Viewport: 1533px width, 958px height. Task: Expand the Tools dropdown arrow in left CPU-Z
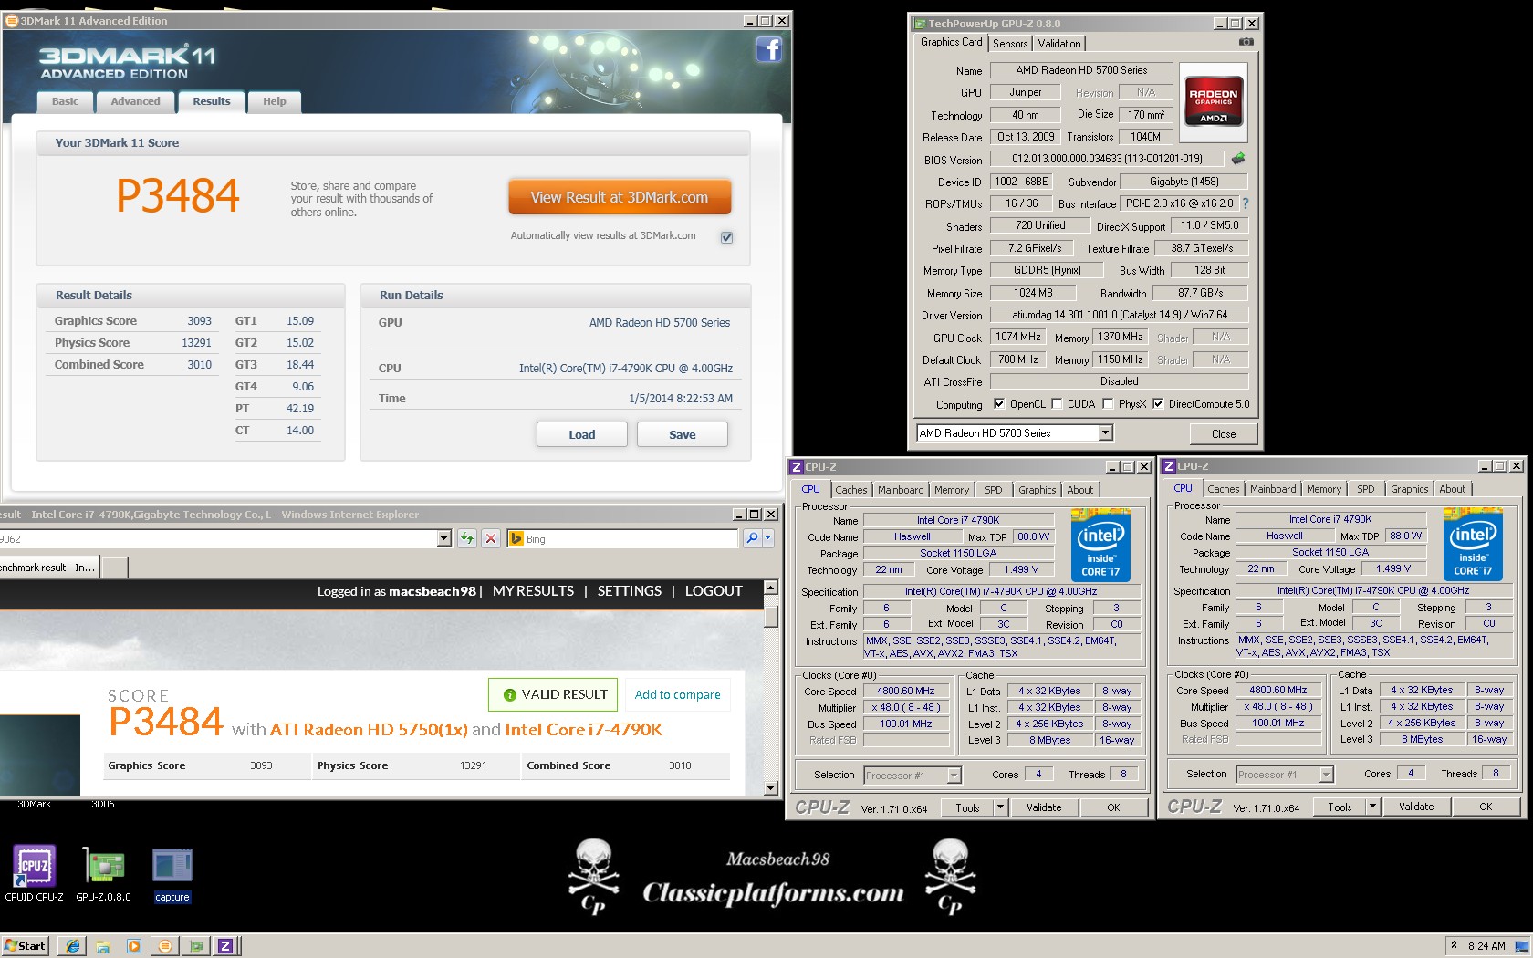tap(1000, 807)
